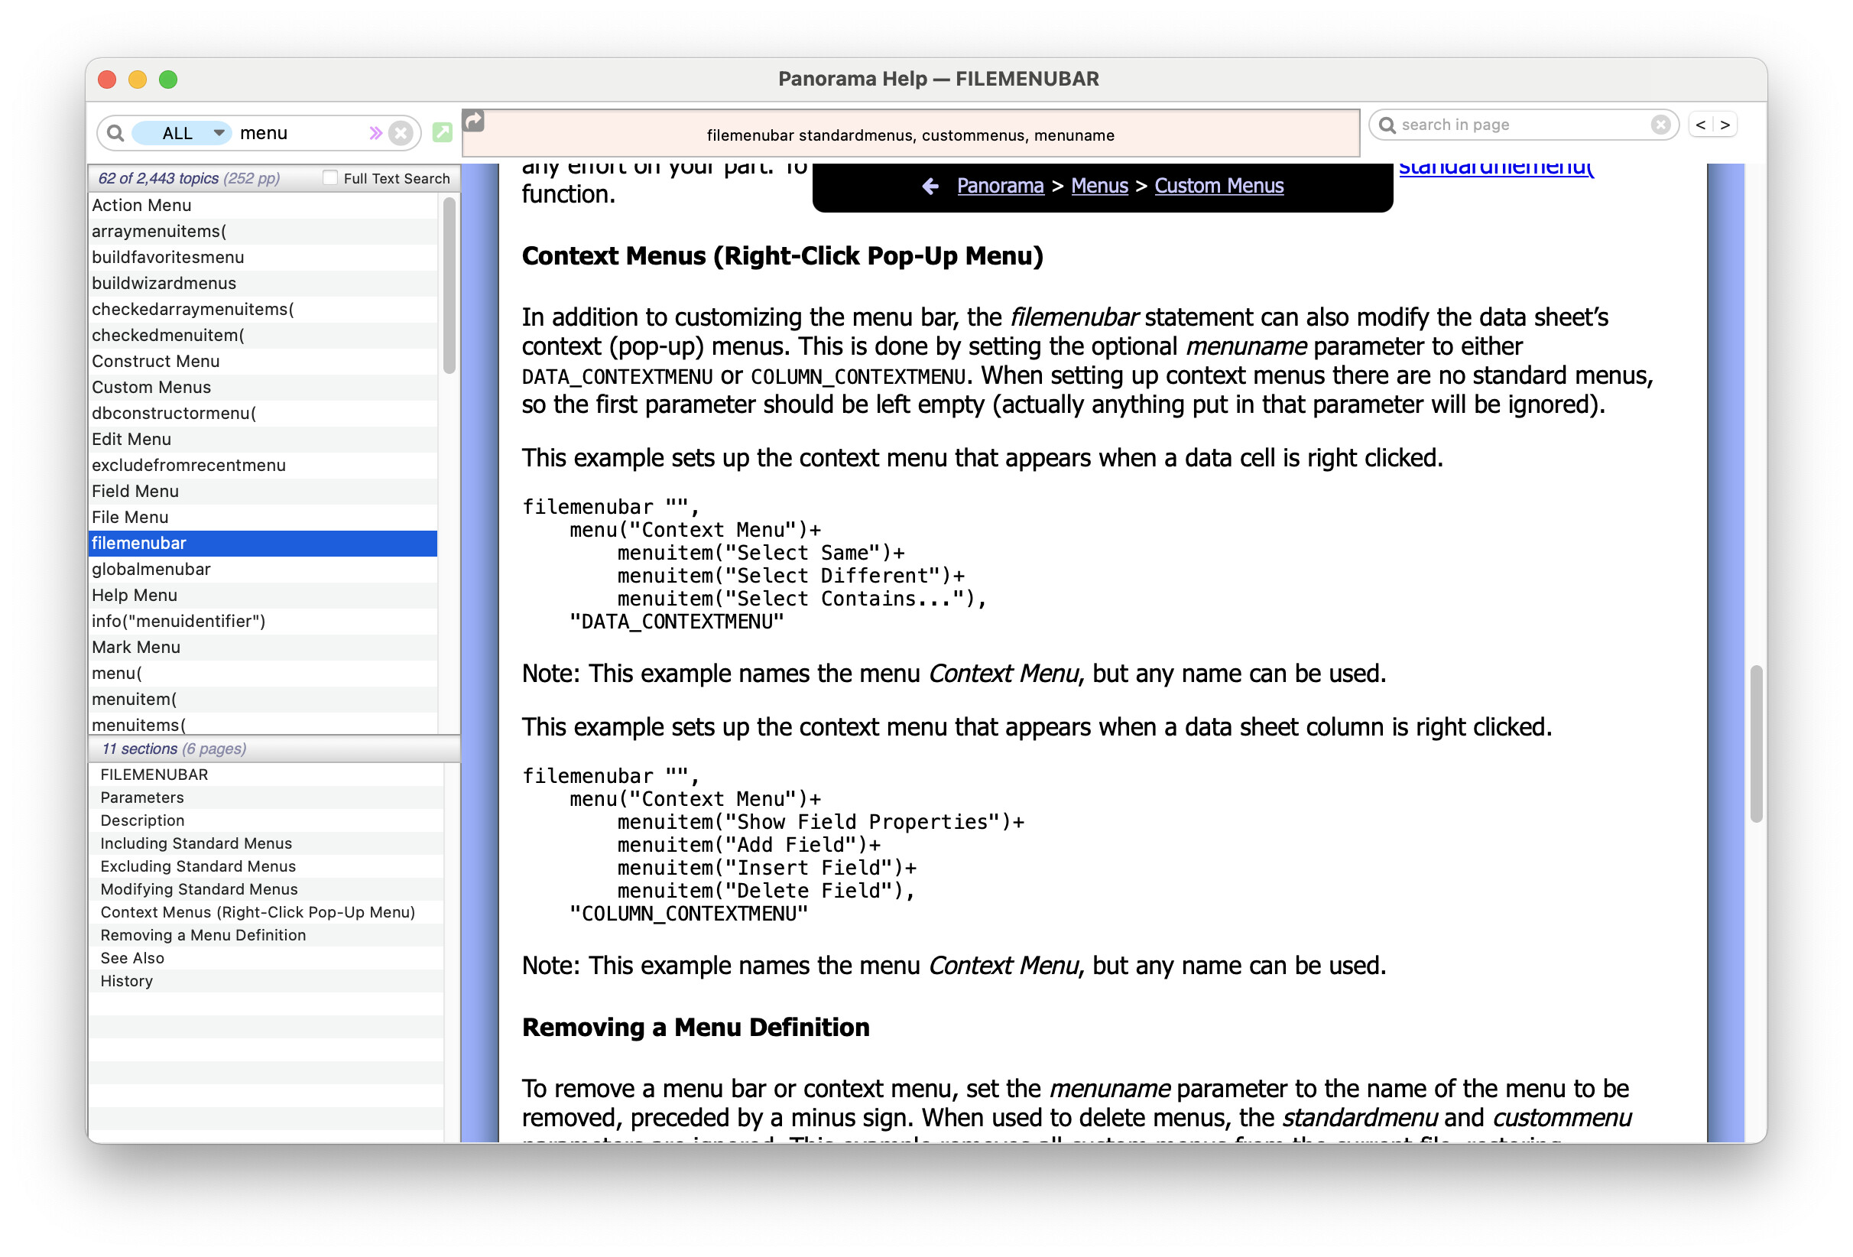Jump to Parameters section
The height and width of the screenshot is (1257, 1853).
[265, 797]
